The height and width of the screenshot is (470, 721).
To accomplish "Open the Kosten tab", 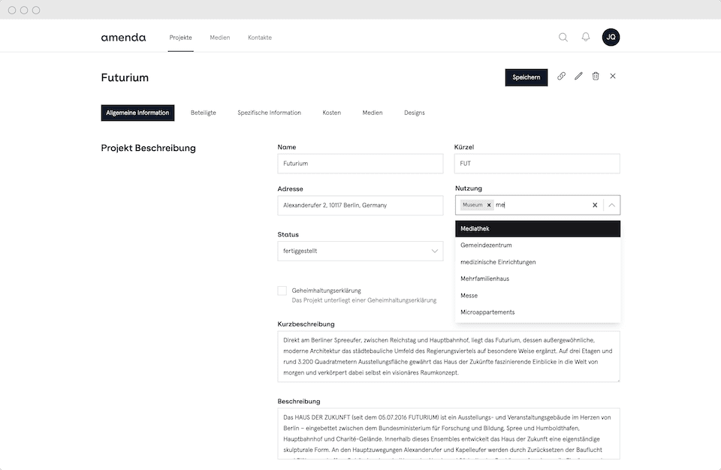I will pos(331,113).
